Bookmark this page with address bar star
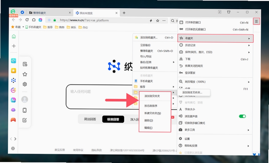 [157, 21]
